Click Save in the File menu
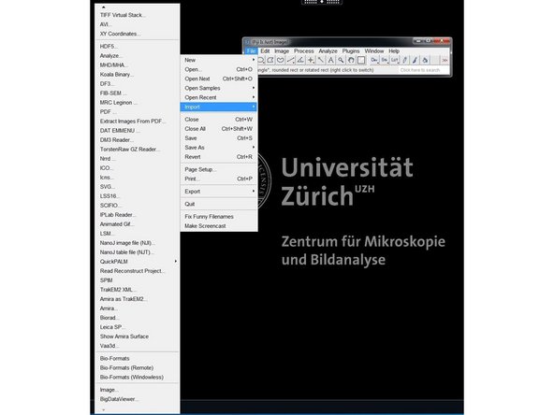The image size is (554, 415). click(x=219, y=138)
